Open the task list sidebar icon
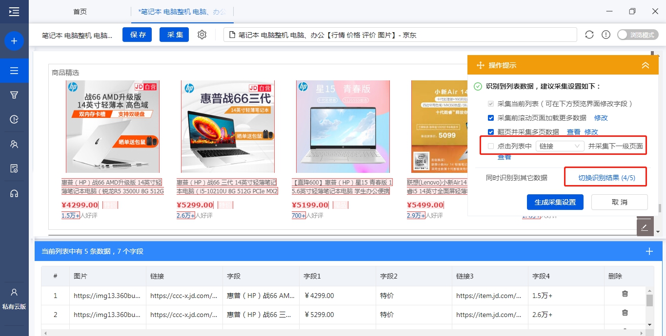Screen dimensions: 666x336 coord(14,71)
